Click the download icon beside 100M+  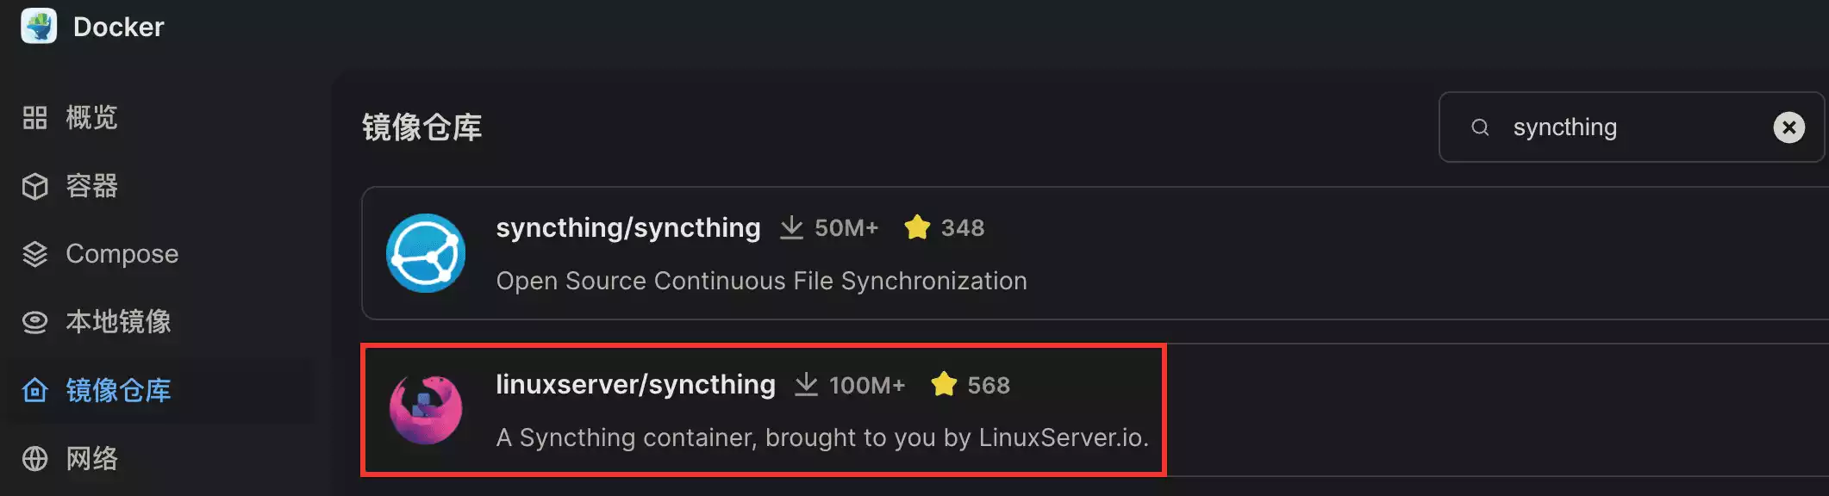click(806, 385)
